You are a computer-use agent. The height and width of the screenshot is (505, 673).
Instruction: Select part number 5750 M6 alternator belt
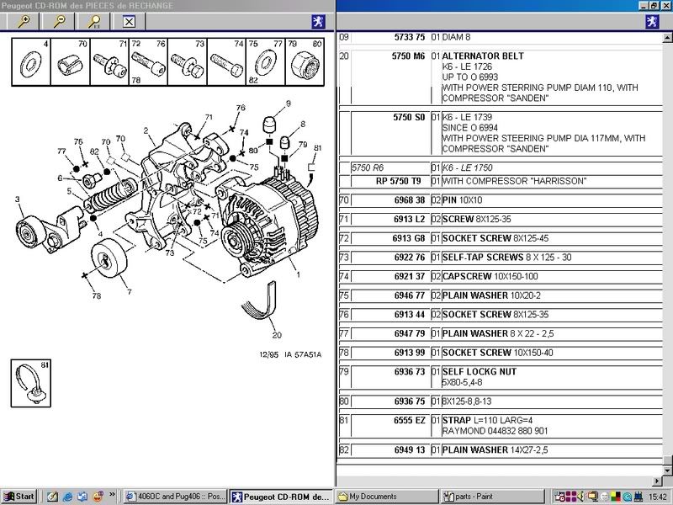501,77
